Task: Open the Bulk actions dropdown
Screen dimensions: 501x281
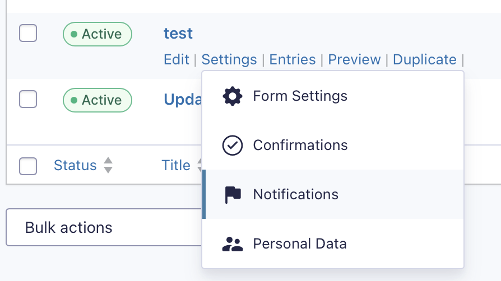Action: (104, 227)
